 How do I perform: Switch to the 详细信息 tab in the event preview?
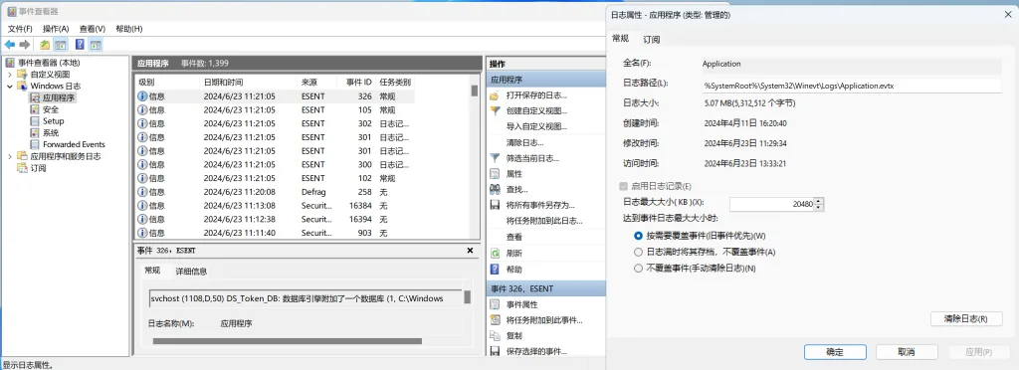click(x=192, y=272)
